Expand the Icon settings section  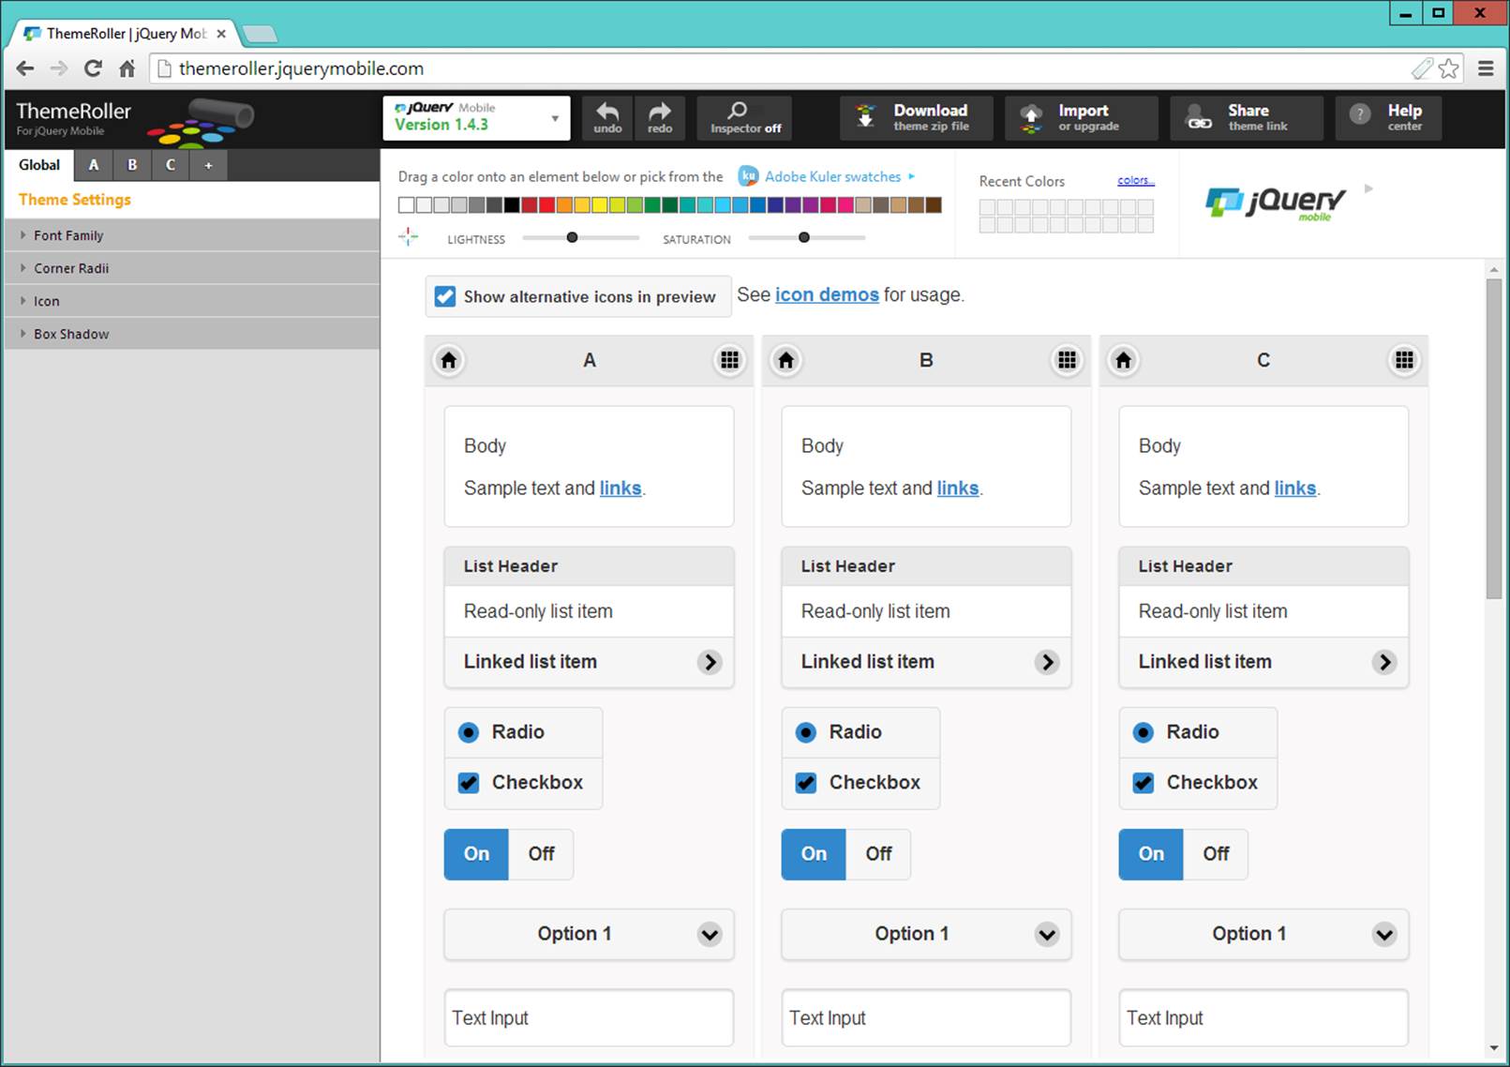point(192,301)
